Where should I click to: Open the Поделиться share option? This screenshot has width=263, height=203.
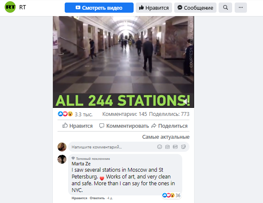click(x=170, y=126)
